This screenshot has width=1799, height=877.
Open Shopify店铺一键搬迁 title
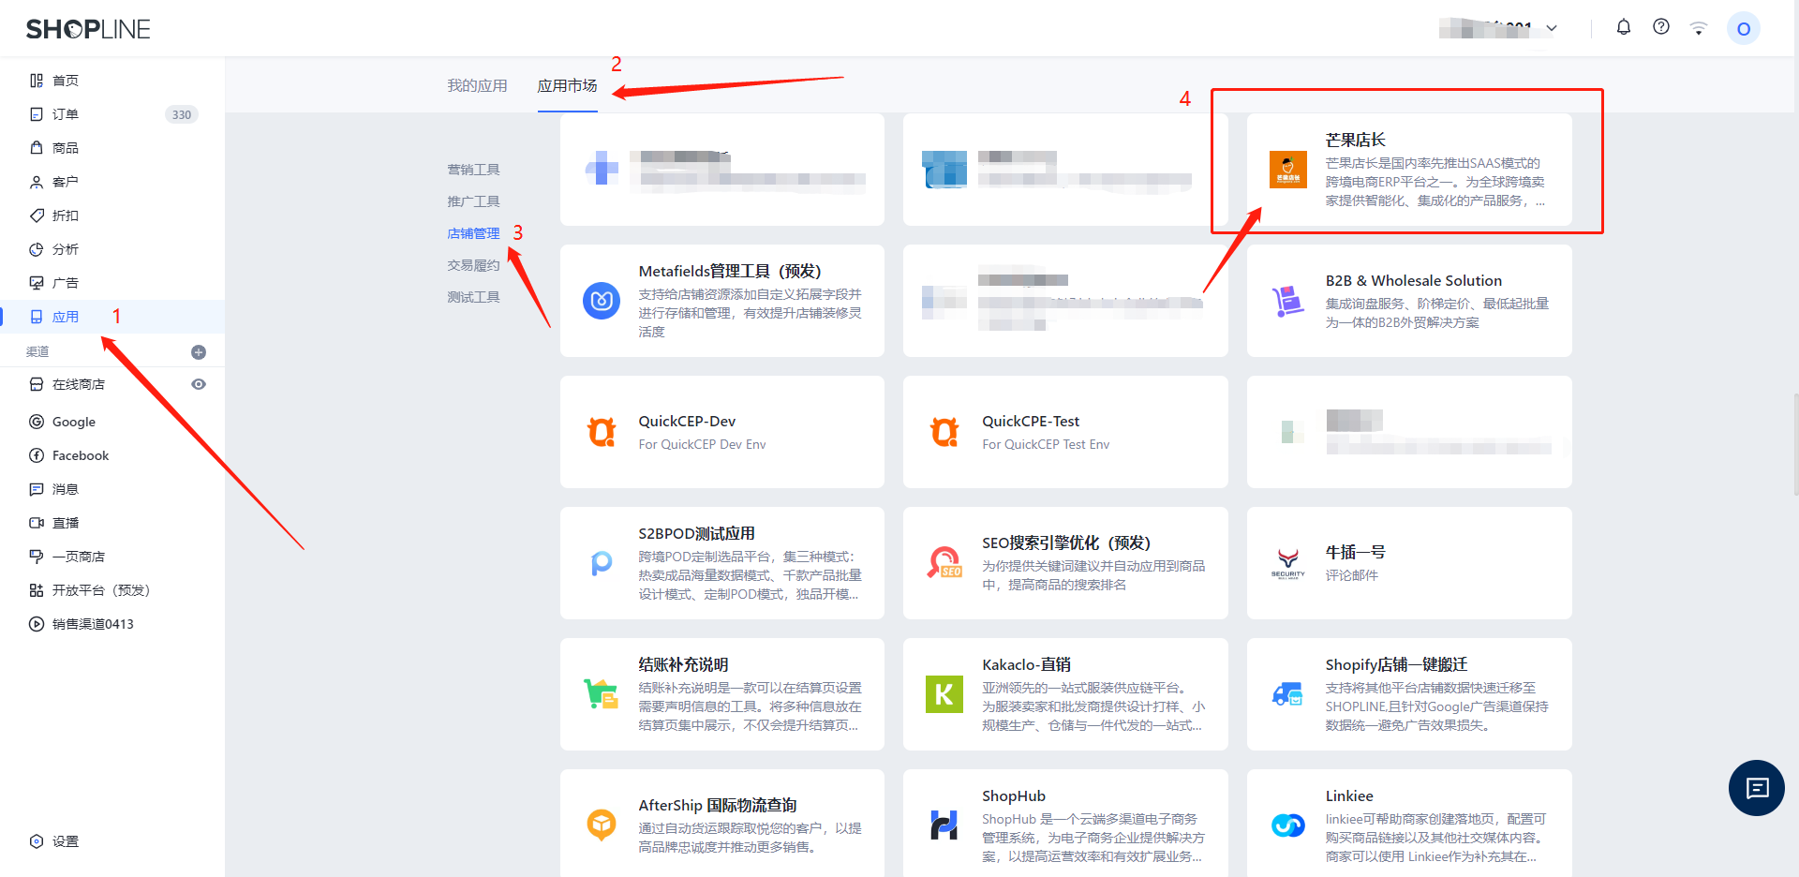click(x=1396, y=664)
